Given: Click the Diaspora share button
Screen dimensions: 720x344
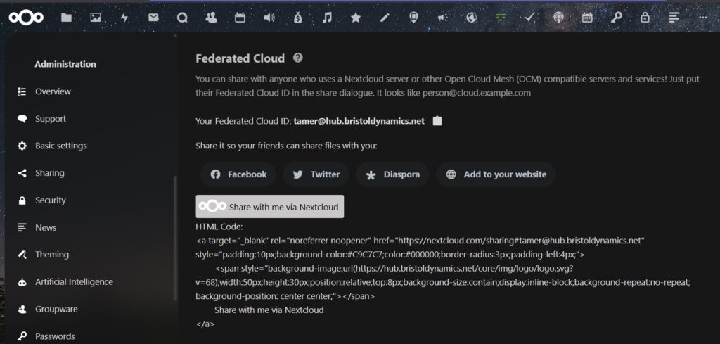Looking at the screenshot, I should pos(393,174).
